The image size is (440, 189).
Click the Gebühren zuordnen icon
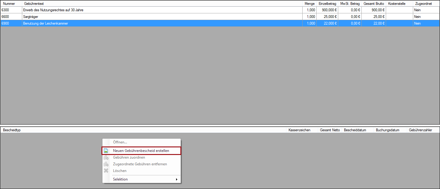106,157
